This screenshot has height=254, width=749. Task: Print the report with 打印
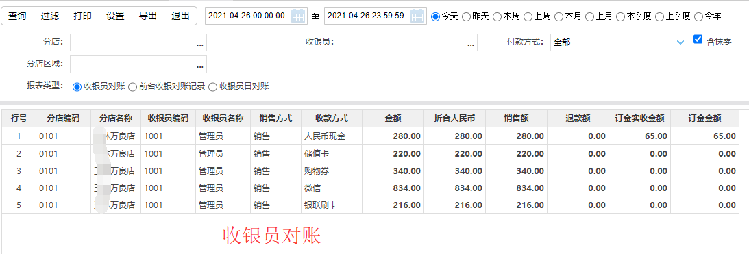[83, 16]
